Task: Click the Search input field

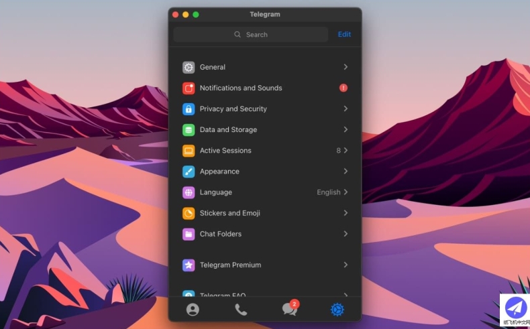Action: click(251, 34)
